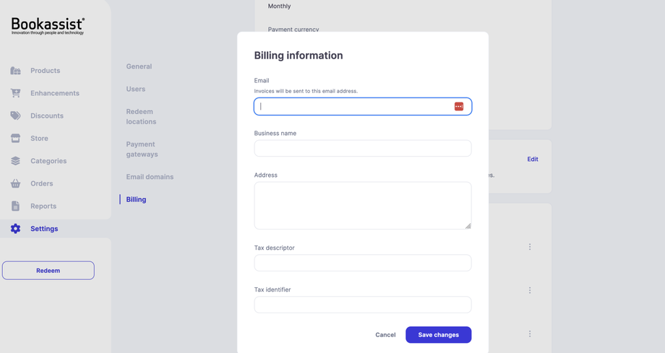
Task: Click the Categories layers icon
Action: click(15, 161)
